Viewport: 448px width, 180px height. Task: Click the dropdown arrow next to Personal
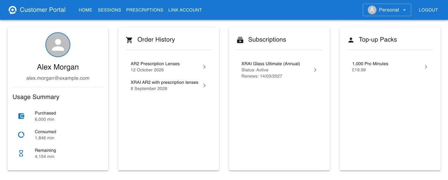(x=404, y=10)
